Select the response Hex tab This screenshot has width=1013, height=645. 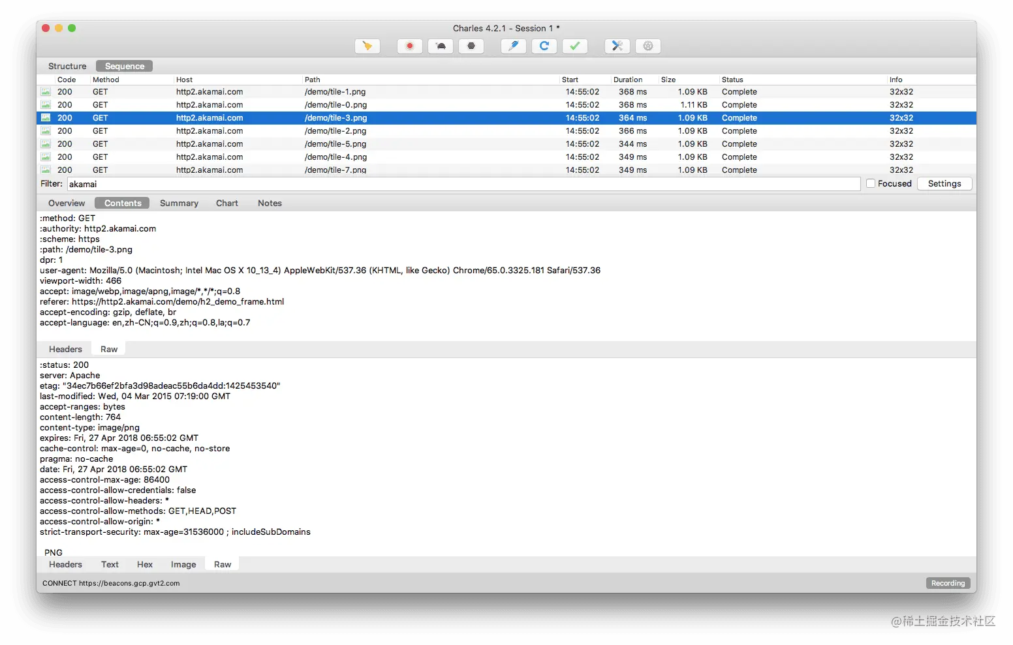click(x=145, y=565)
